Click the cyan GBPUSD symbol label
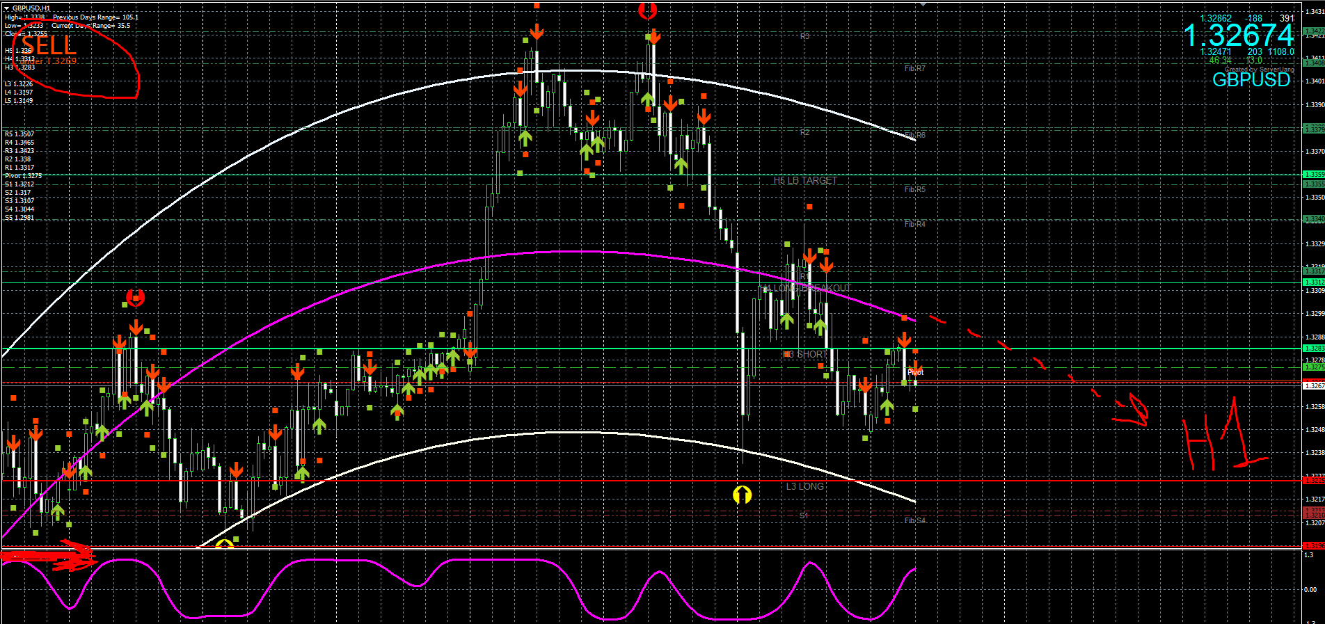 point(1251,80)
